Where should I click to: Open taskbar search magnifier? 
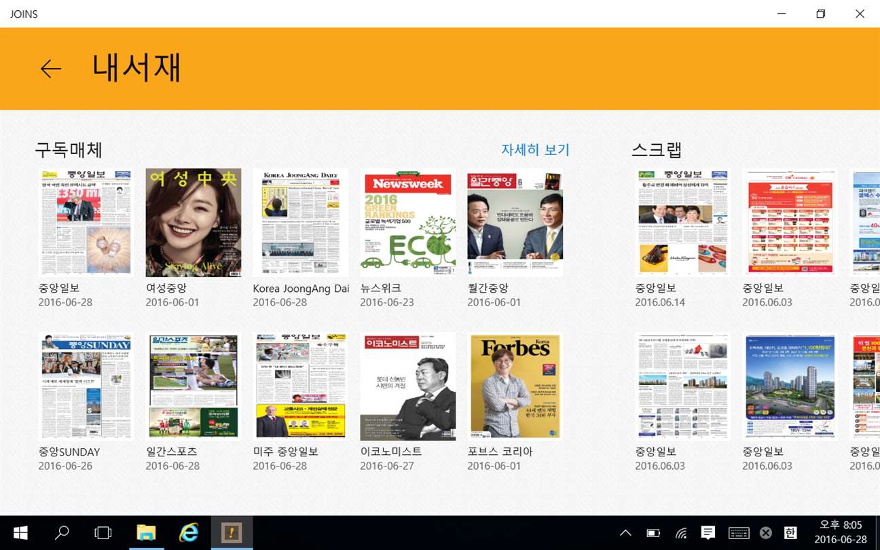click(x=62, y=533)
